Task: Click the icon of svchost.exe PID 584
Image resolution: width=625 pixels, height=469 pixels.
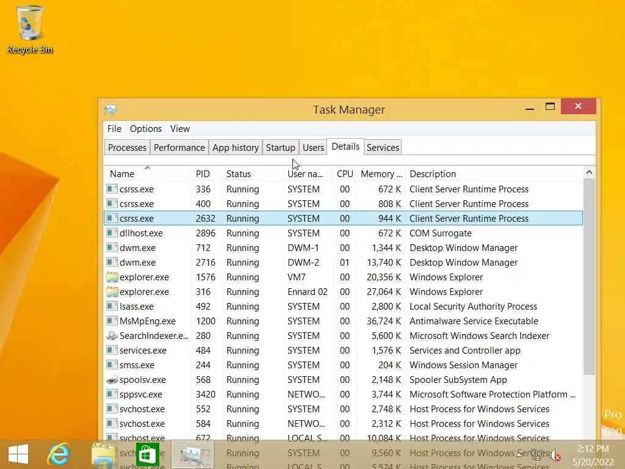Action: coord(112,424)
